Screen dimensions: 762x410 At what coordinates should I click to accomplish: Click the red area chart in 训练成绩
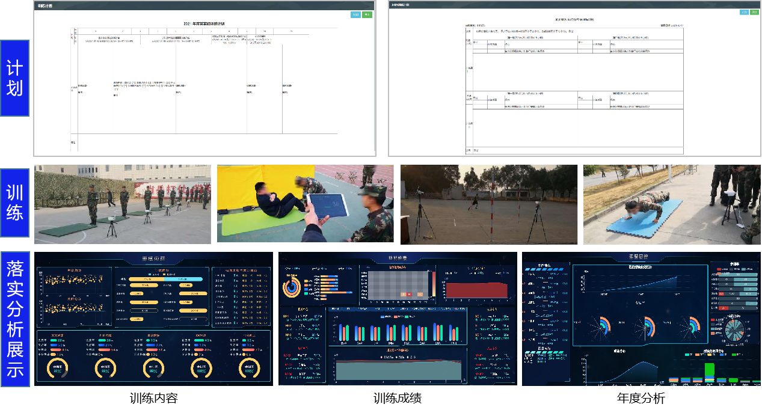pyautogui.click(x=475, y=290)
